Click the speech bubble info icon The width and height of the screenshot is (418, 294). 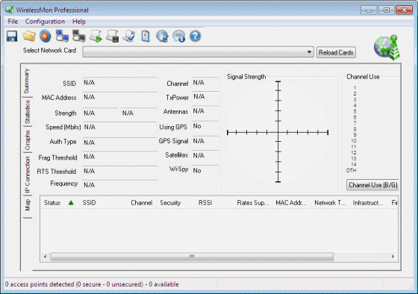pyautogui.click(x=178, y=37)
